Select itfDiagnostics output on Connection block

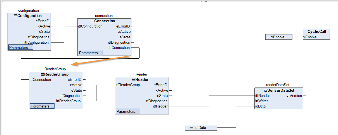point(119,42)
